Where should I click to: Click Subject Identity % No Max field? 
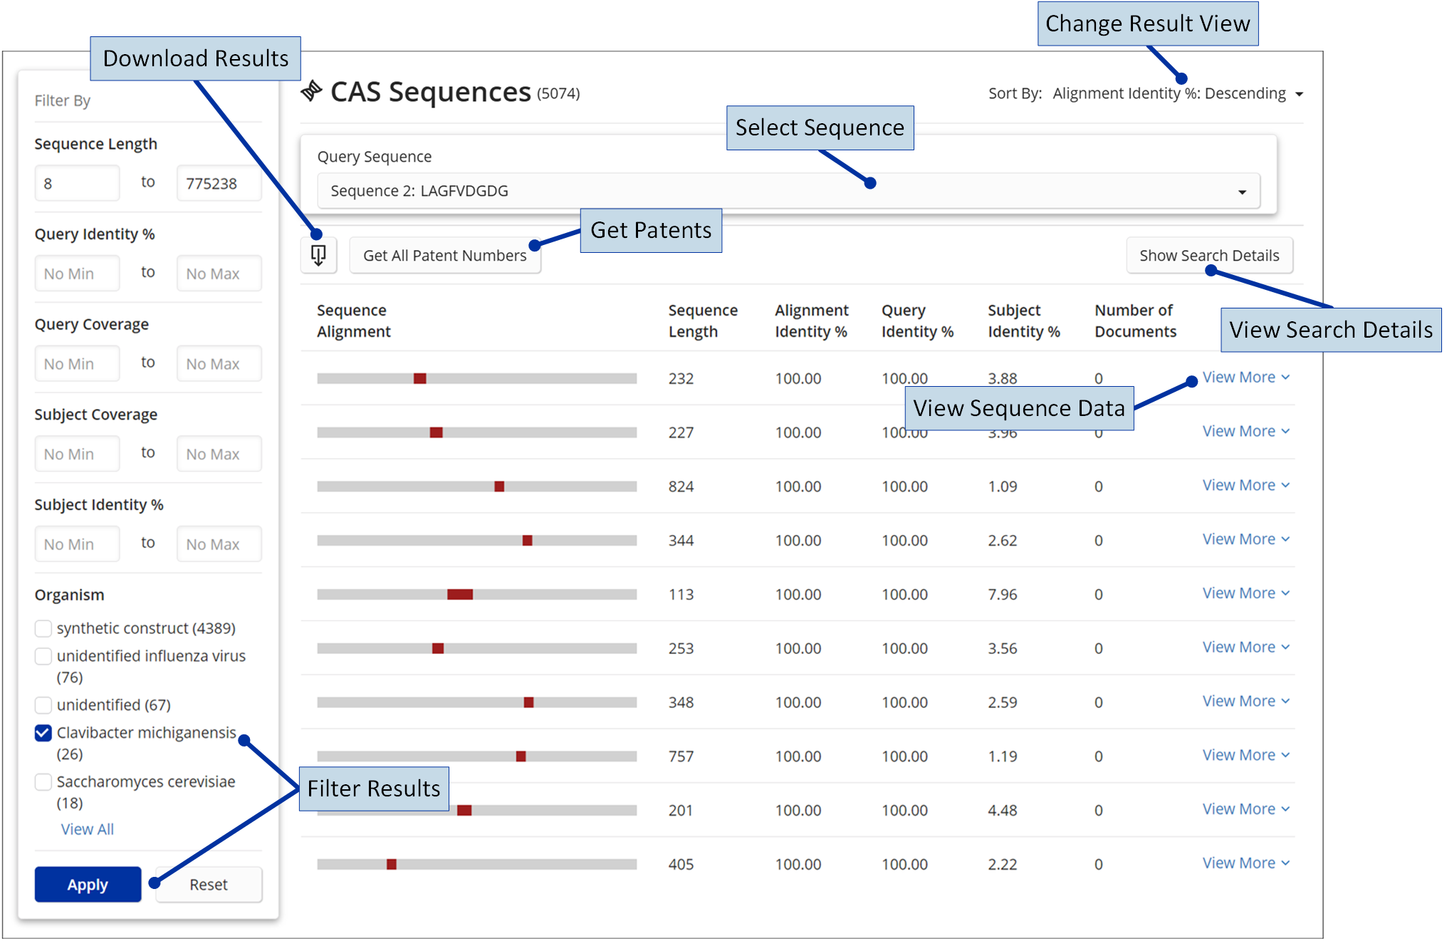(219, 545)
